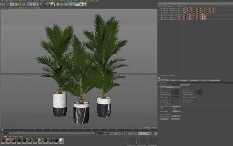Open the green array/modeling objects icon
The width and height of the screenshot is (233, 146).
[70, 4]
